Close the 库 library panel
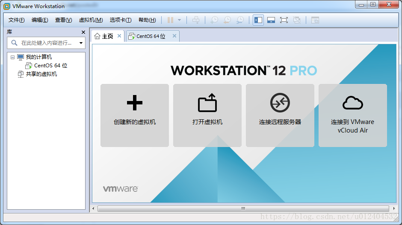This screenshot has width=402, height=225. click(x=83, y=32)
